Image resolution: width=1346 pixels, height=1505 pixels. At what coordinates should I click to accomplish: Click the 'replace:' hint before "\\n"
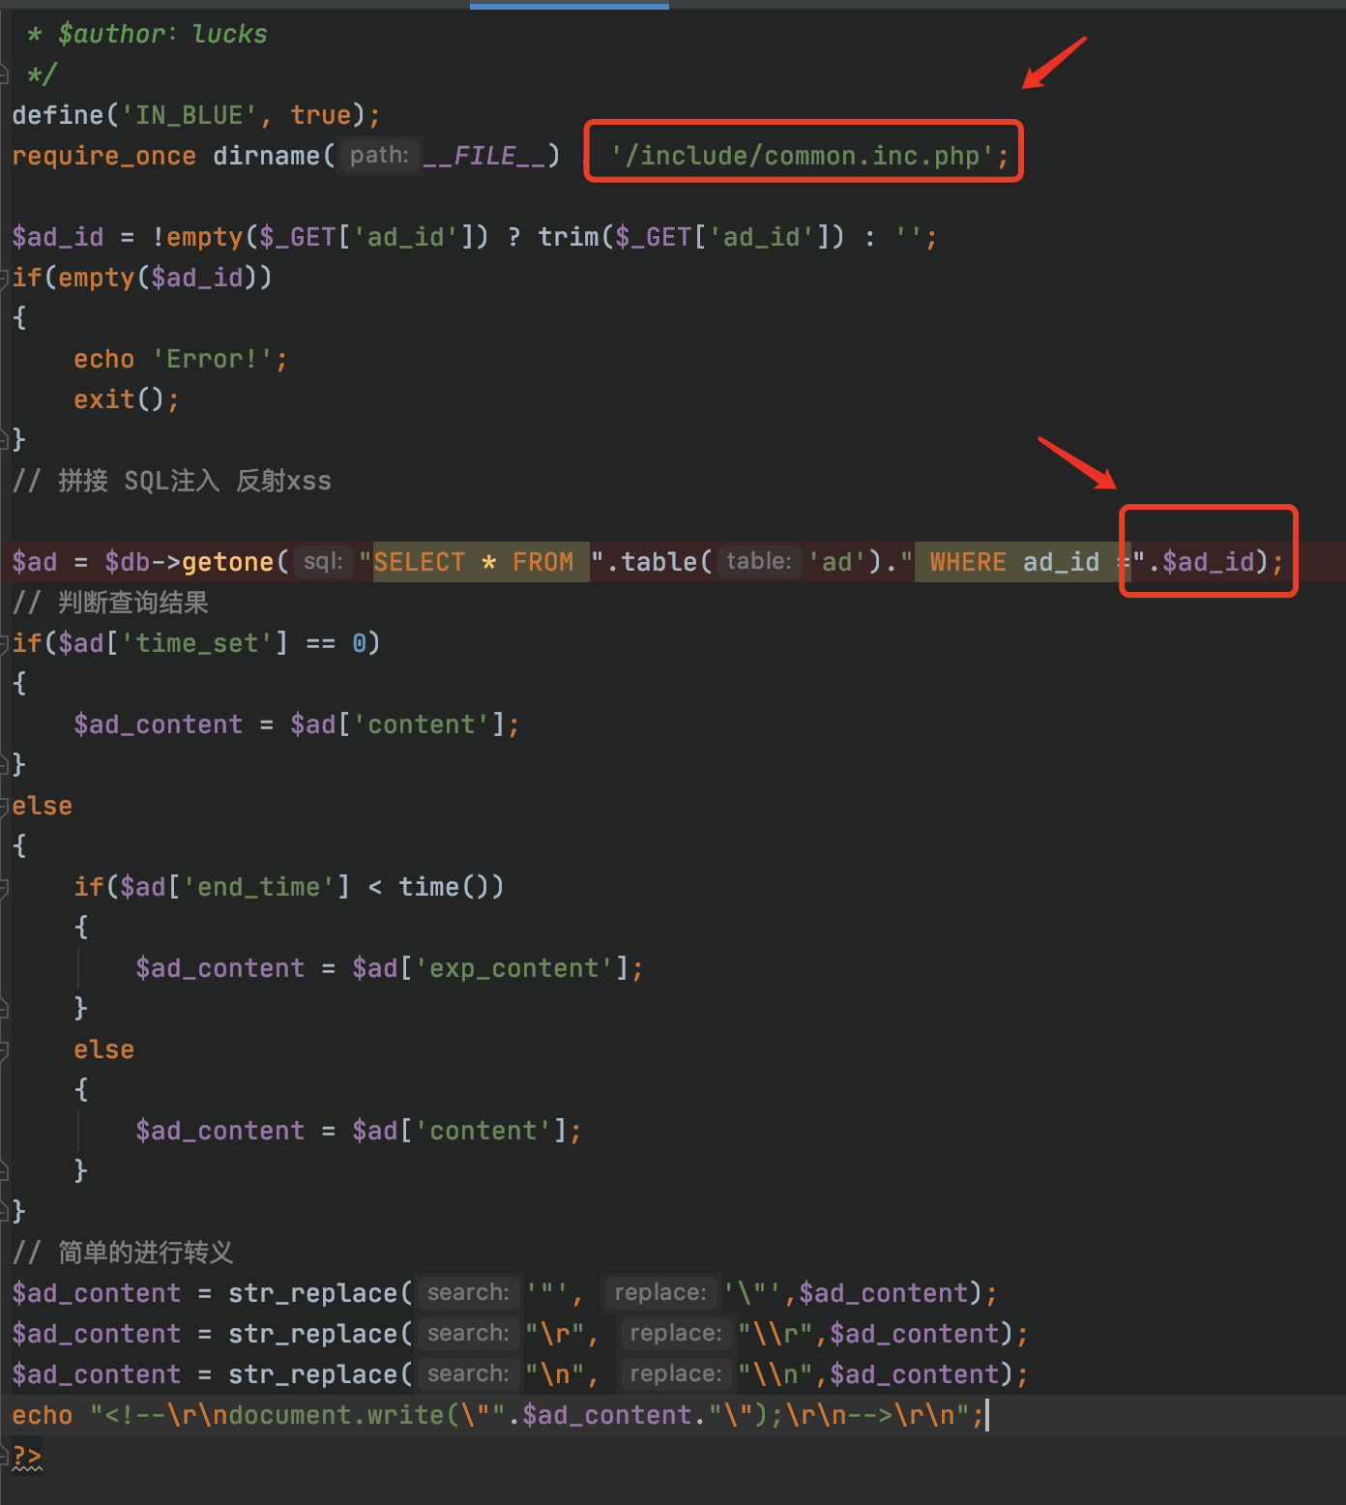(x=675, y=1374)
